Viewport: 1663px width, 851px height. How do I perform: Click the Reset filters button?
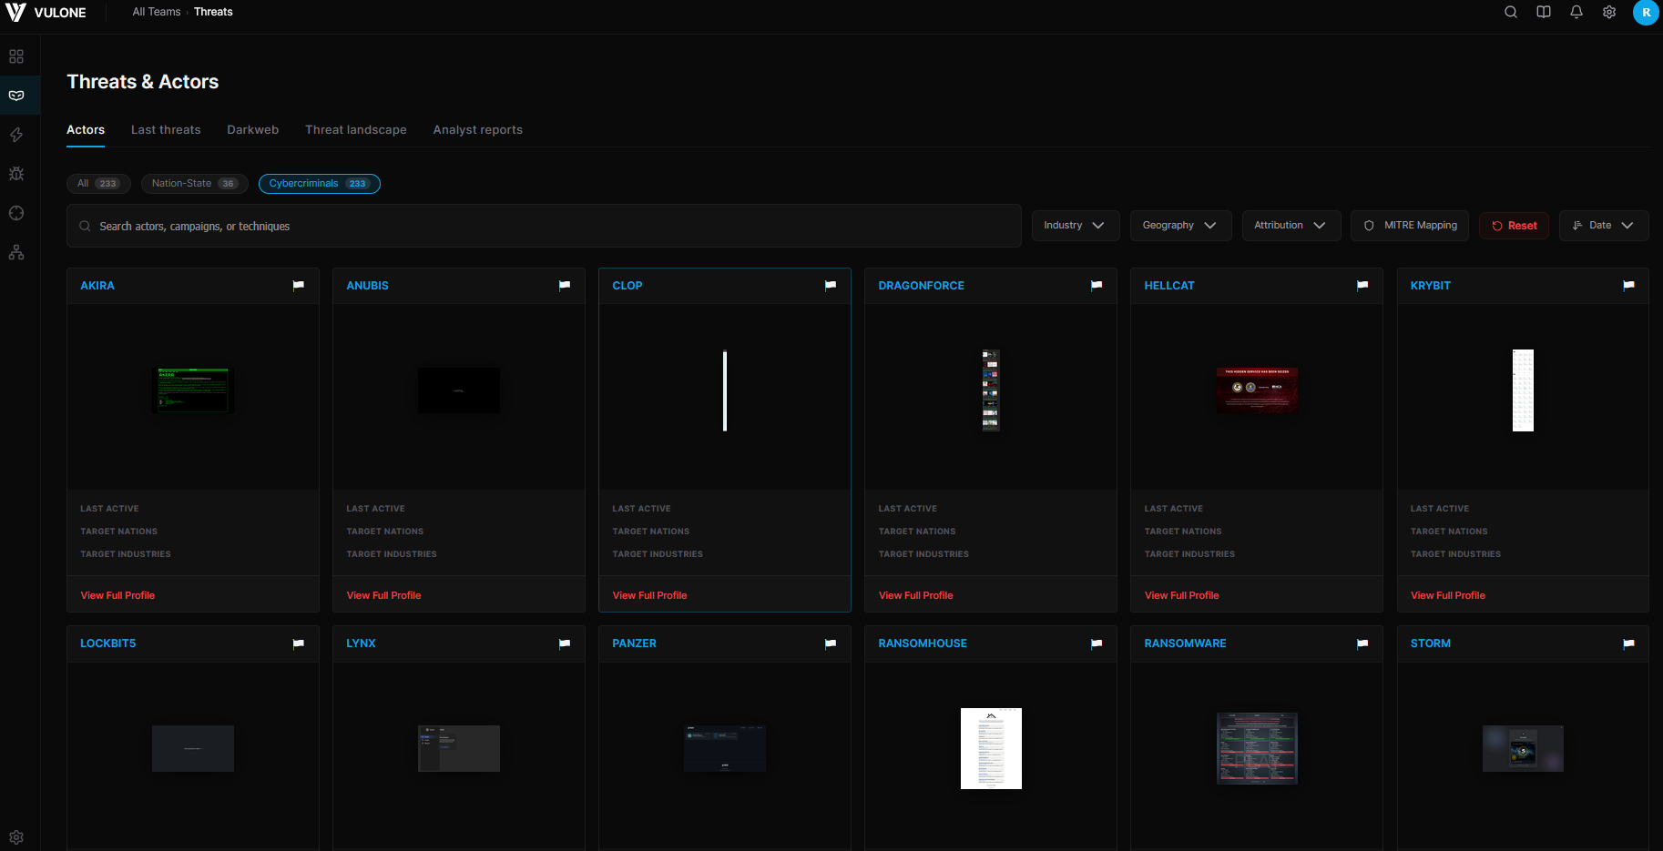click(1515, 226)
